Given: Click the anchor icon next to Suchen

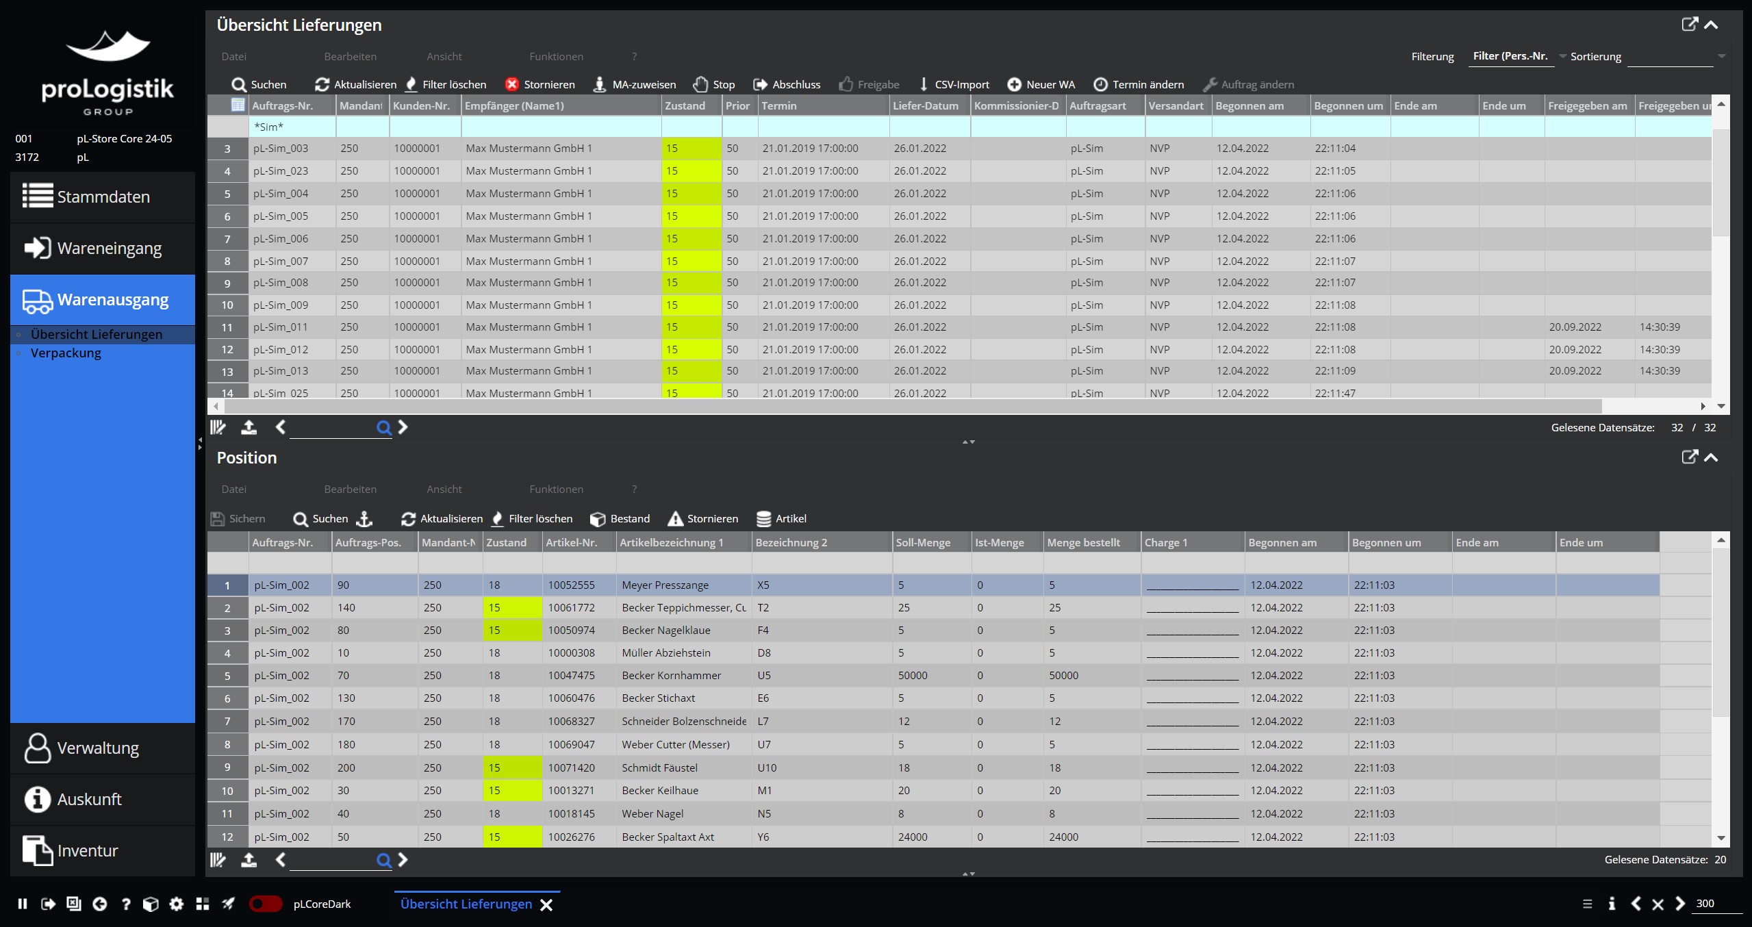Looking at the screenshot, I should click(x=365, y=518).
